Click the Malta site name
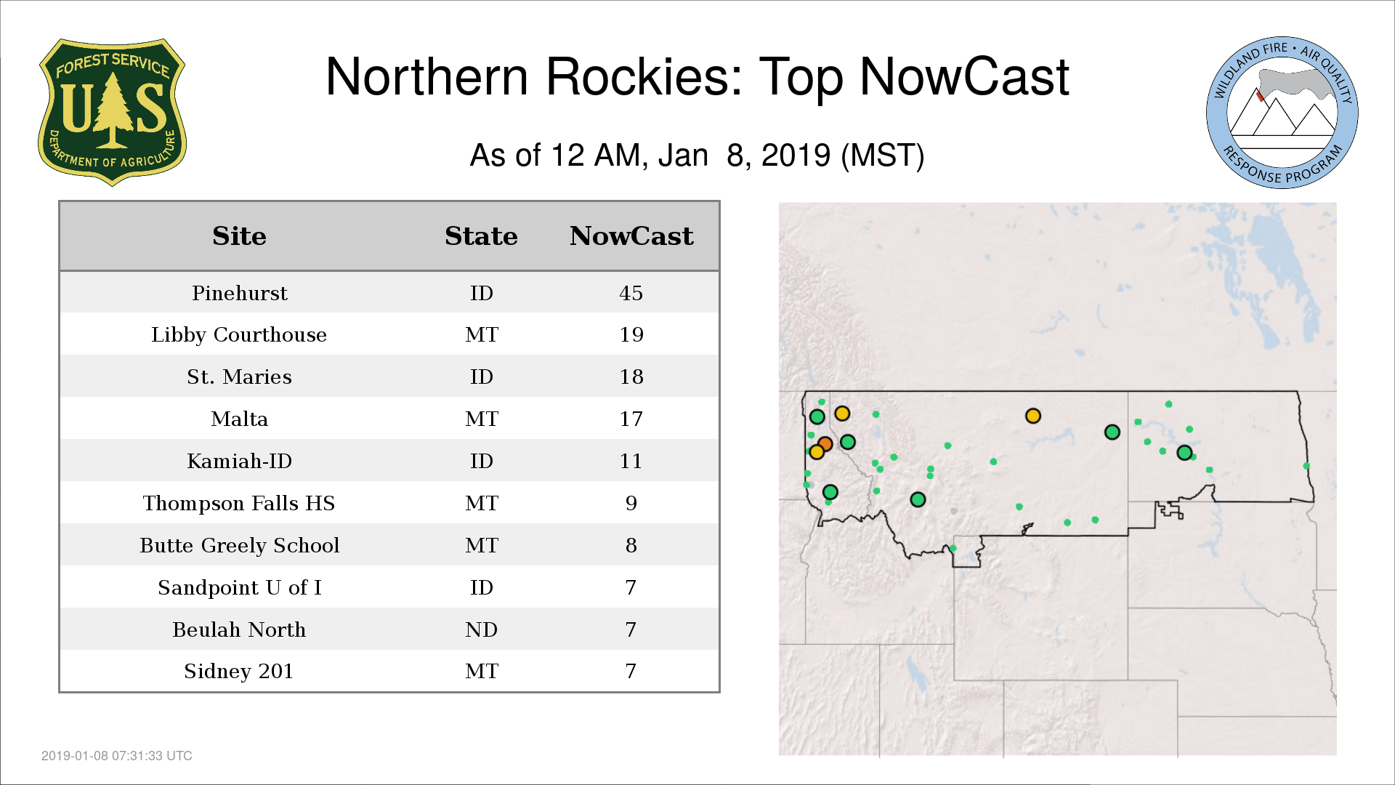This screenshot has height=785, width=1395. (239, 419)
